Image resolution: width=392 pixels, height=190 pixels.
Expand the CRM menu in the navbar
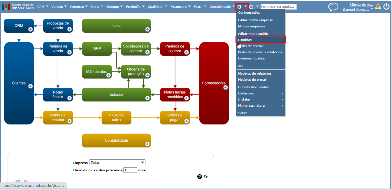pos(43,7)
